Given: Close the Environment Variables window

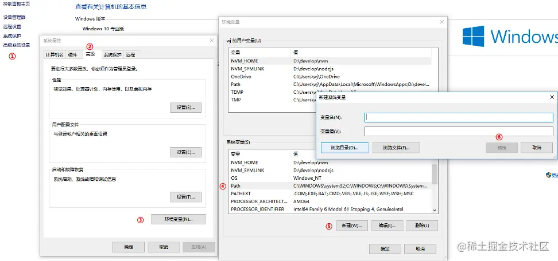Looking at the screenshot, I should [x=441, y=22].
